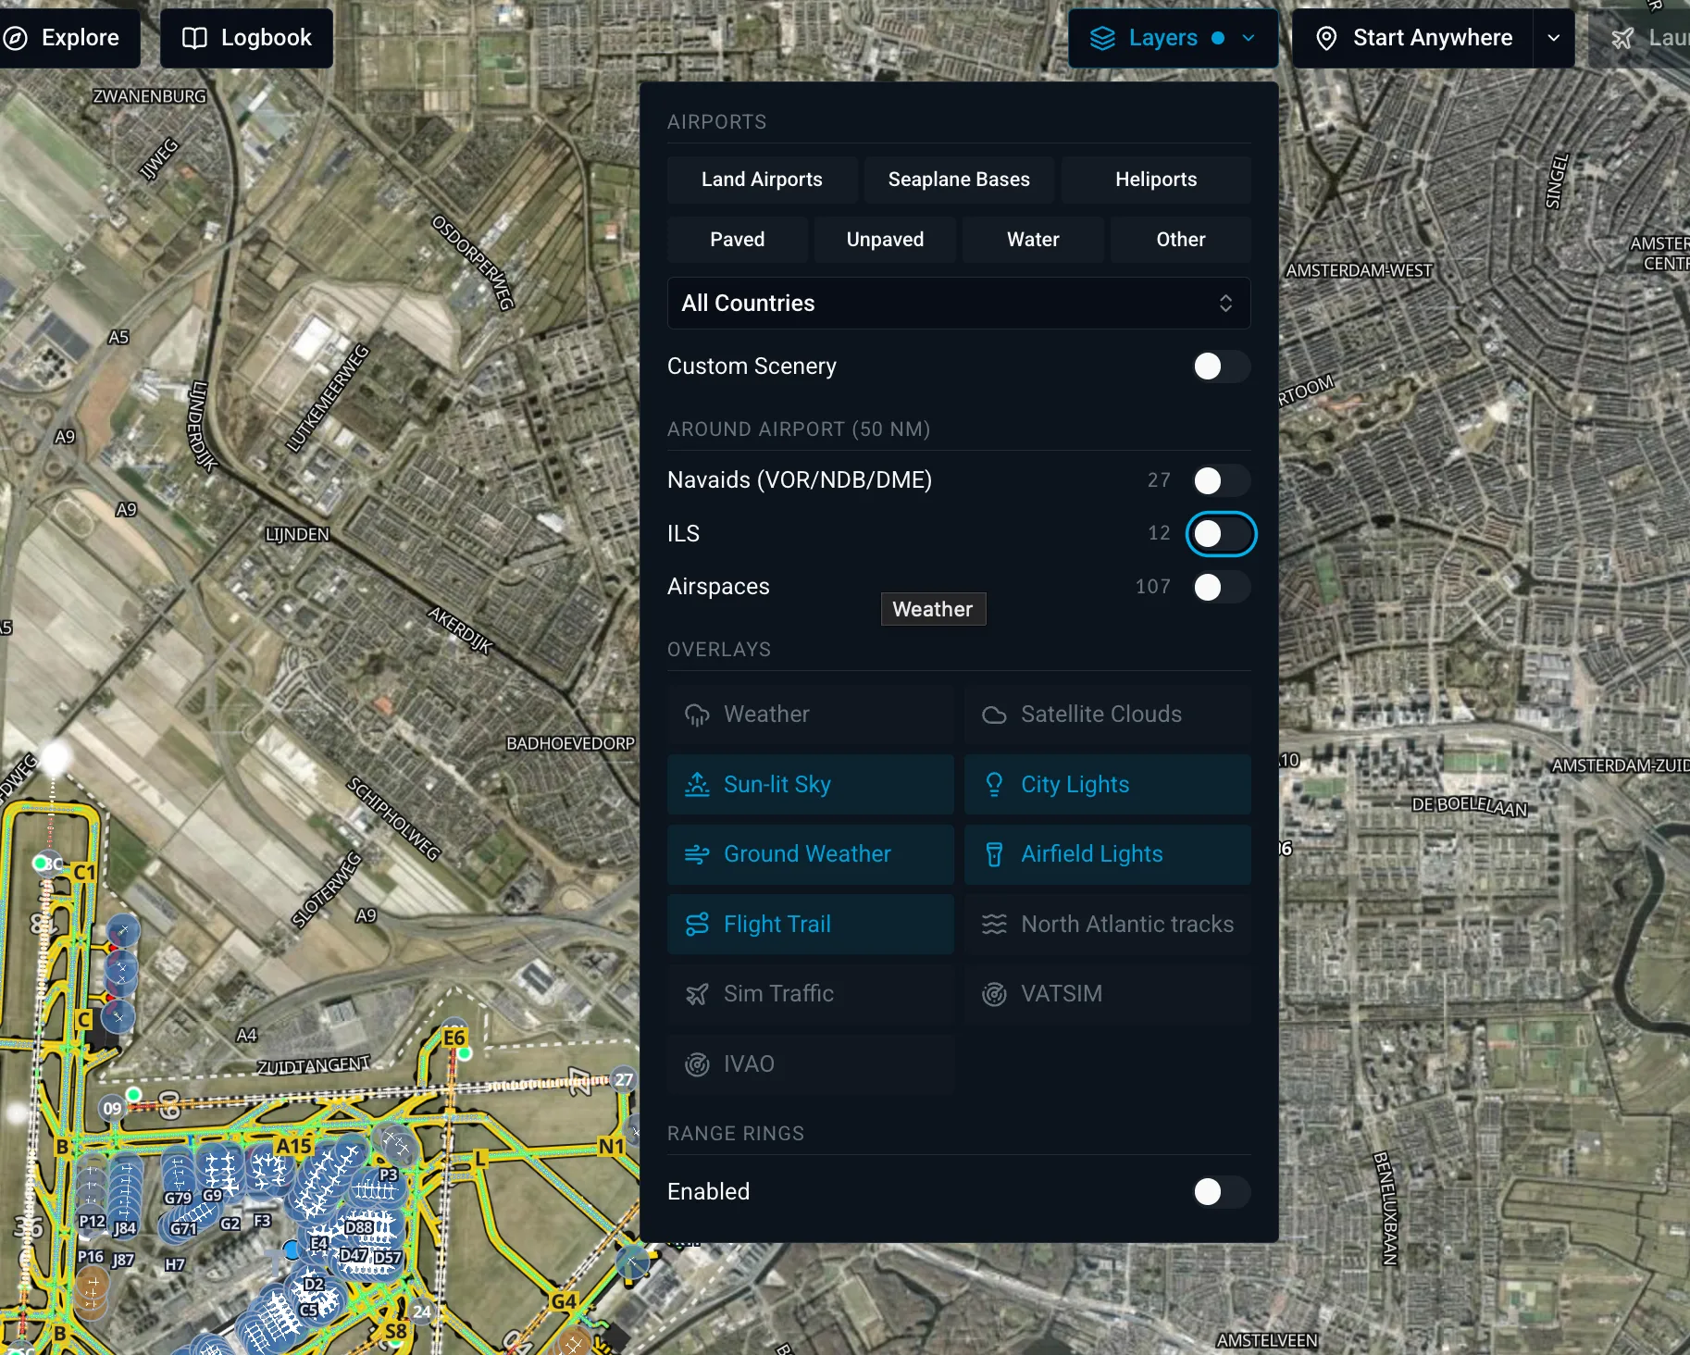Click the Airfield Lights flashlight icon

[994, 854]
